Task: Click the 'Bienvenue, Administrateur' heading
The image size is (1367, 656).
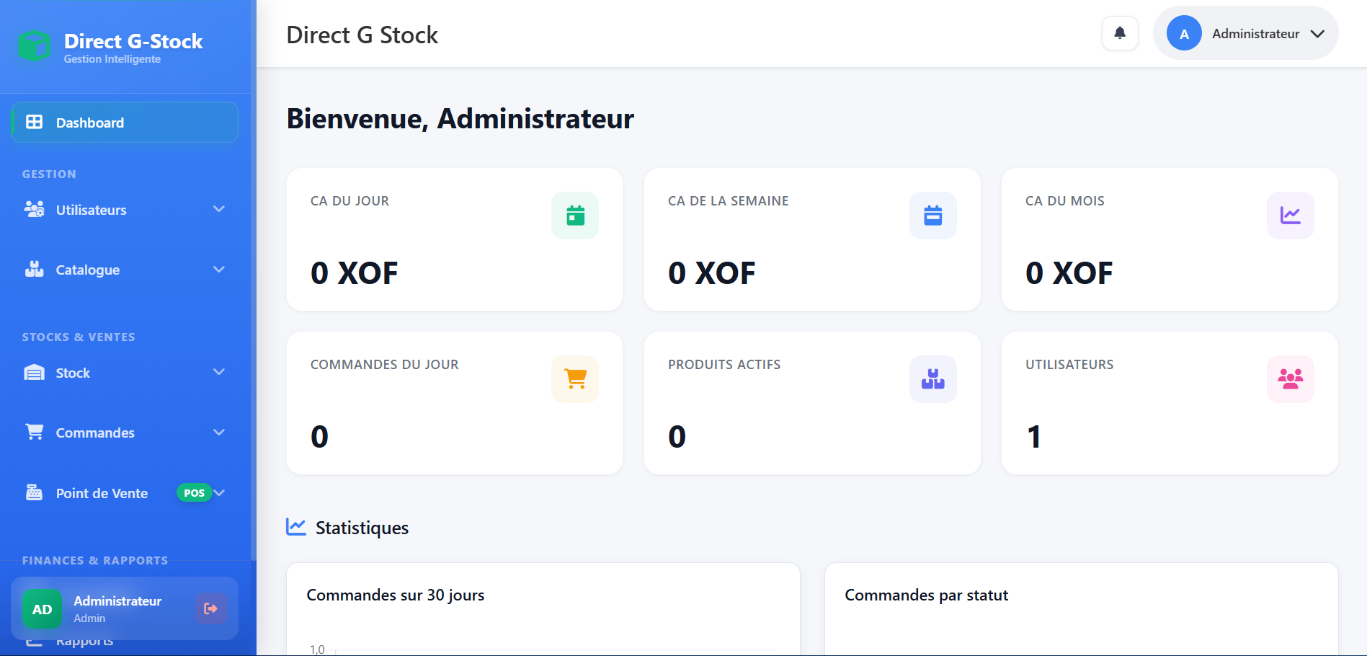Action: pos(460,118)
